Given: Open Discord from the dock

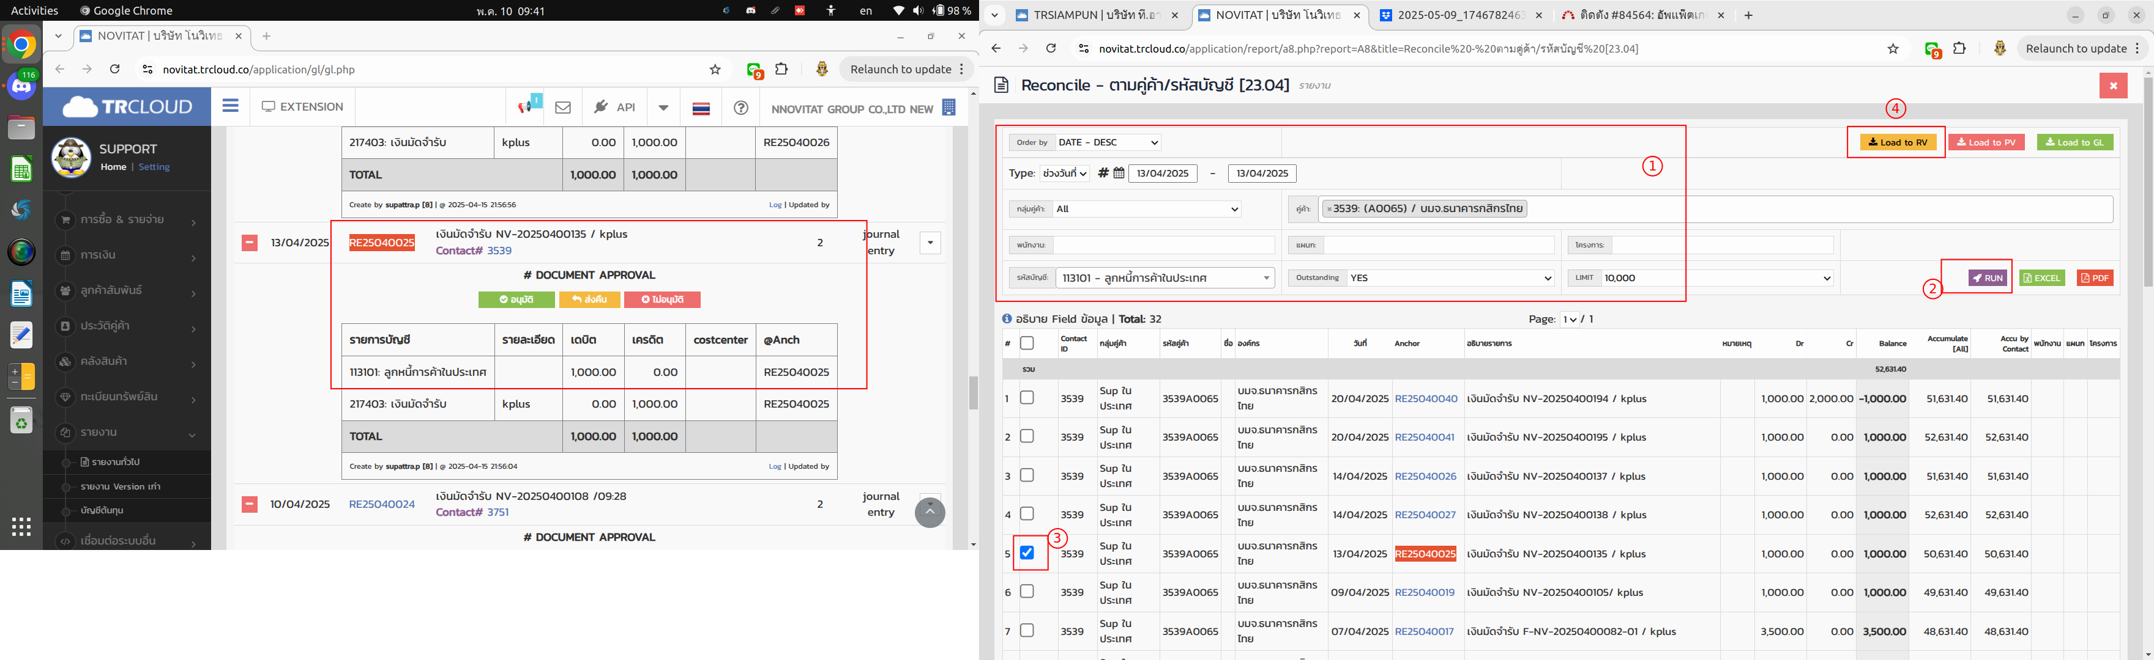Looking at the screenshot, I should coord(22,86).
